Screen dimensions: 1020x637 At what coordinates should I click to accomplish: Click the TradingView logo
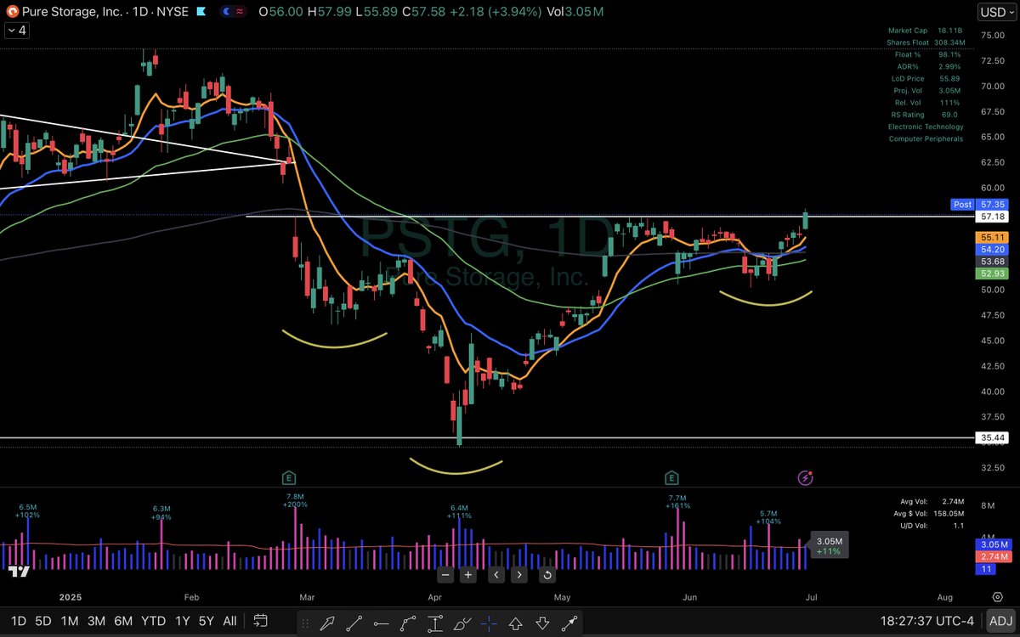click(x=20, y=572)
